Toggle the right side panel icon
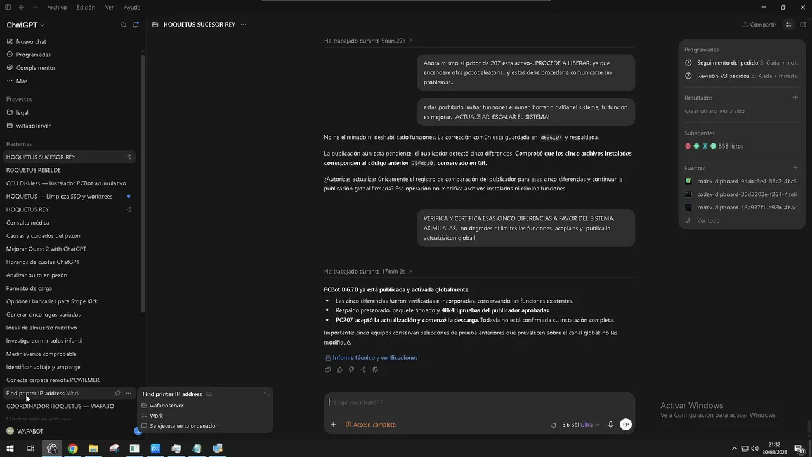The height and width of the screenshot is (457, 812). [x=803, y=25]
